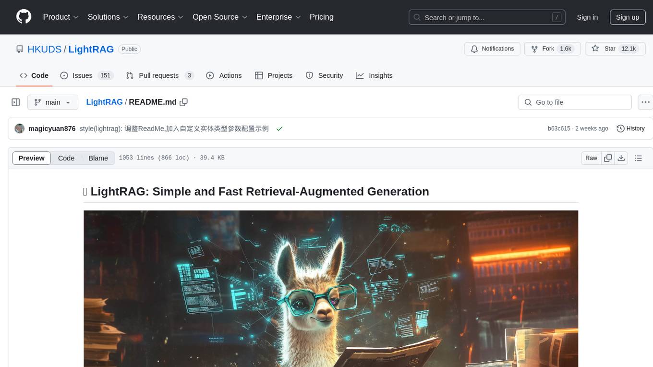Copy the file path icon
This screenshot has width=653, height=367.
[183, 102]
